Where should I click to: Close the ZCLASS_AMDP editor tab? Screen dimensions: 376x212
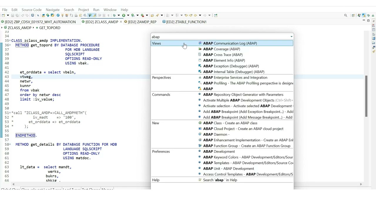coord(121,22)
